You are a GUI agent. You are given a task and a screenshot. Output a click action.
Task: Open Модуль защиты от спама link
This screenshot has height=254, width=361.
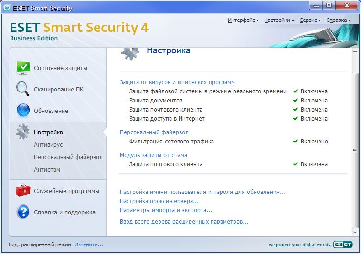pyautogui.click(x=153, y=155)
